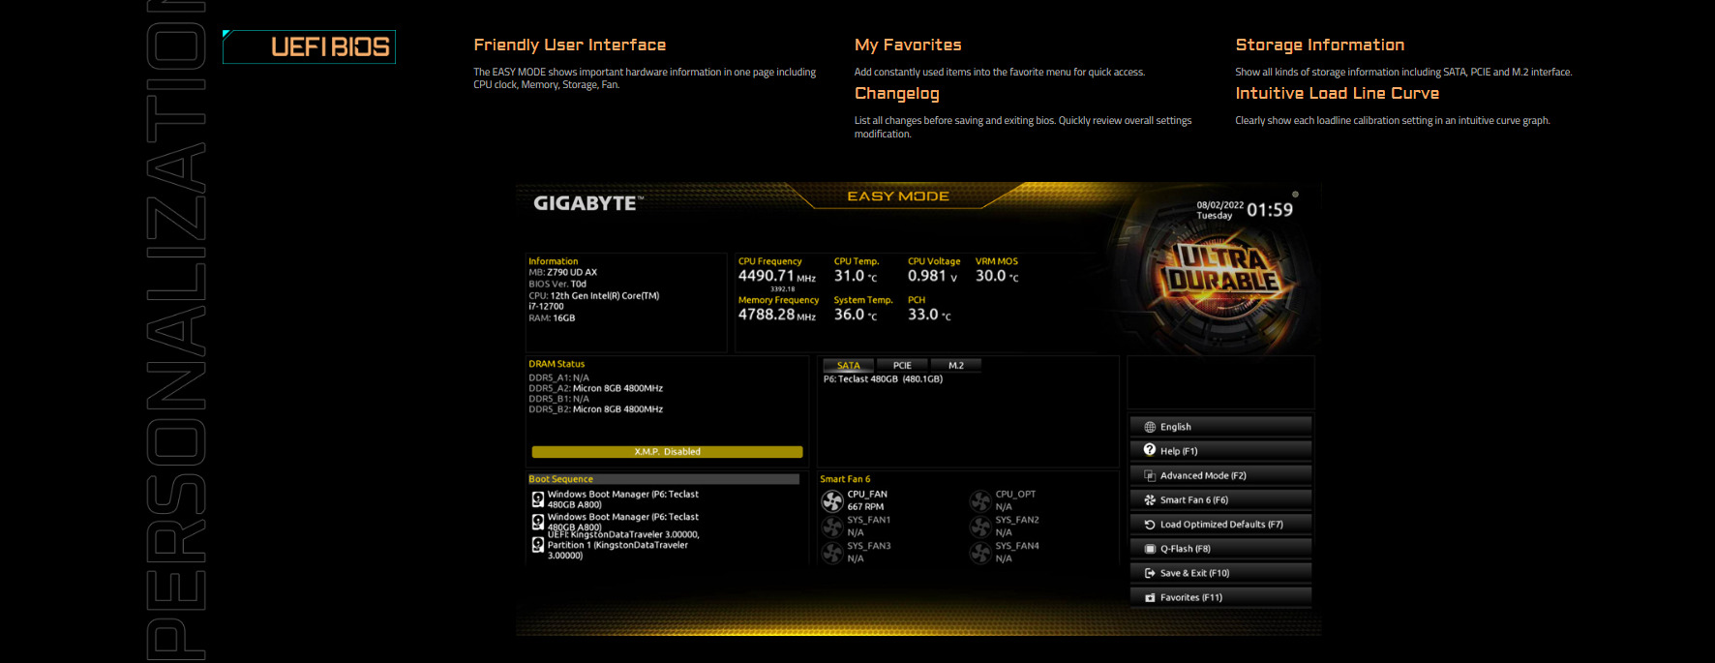Viewport: 1715px width, 663px height.
Task: Click the 08/02/2022 date
Action: pos(1220,205)
